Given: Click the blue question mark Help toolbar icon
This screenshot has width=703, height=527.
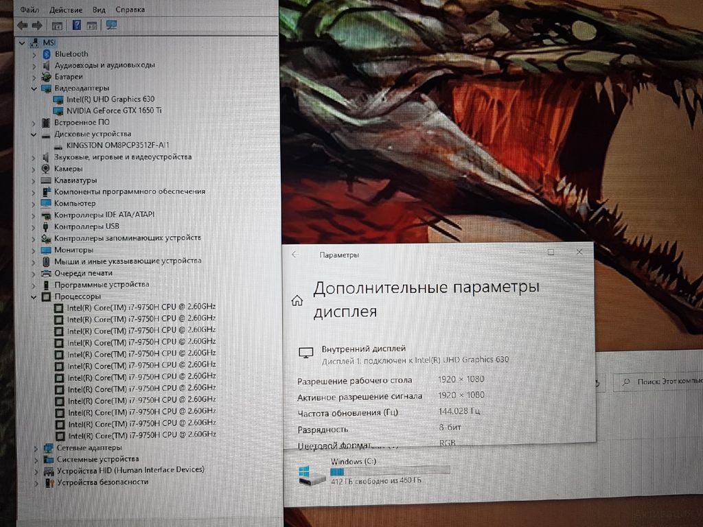Looking at the screenshot, I should click(x=77, y=25).
